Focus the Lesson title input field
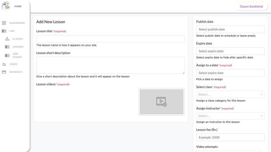271x152 pixels. [110, 39]
